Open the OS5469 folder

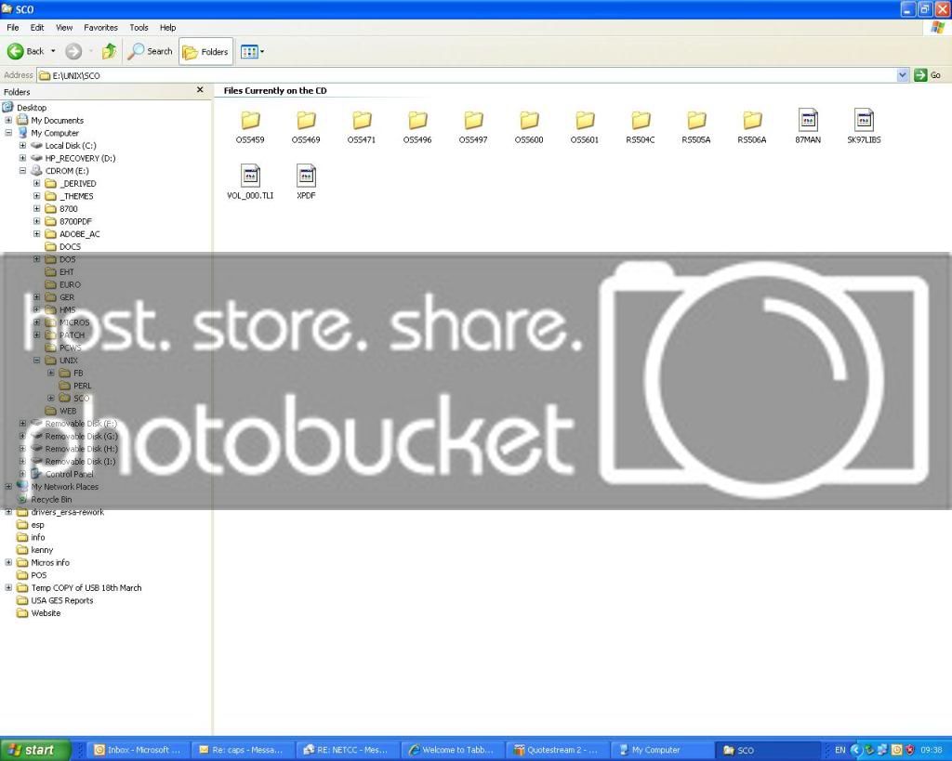pyautogui.click(x=306, y=126)
